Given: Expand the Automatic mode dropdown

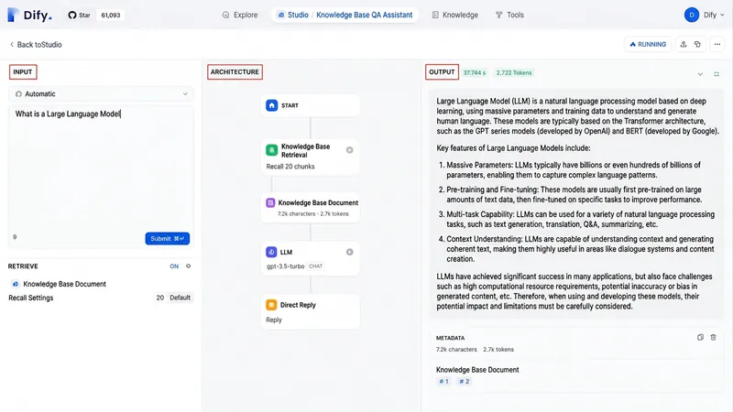Looking at the screenshot, I should (x=101, y=94).
